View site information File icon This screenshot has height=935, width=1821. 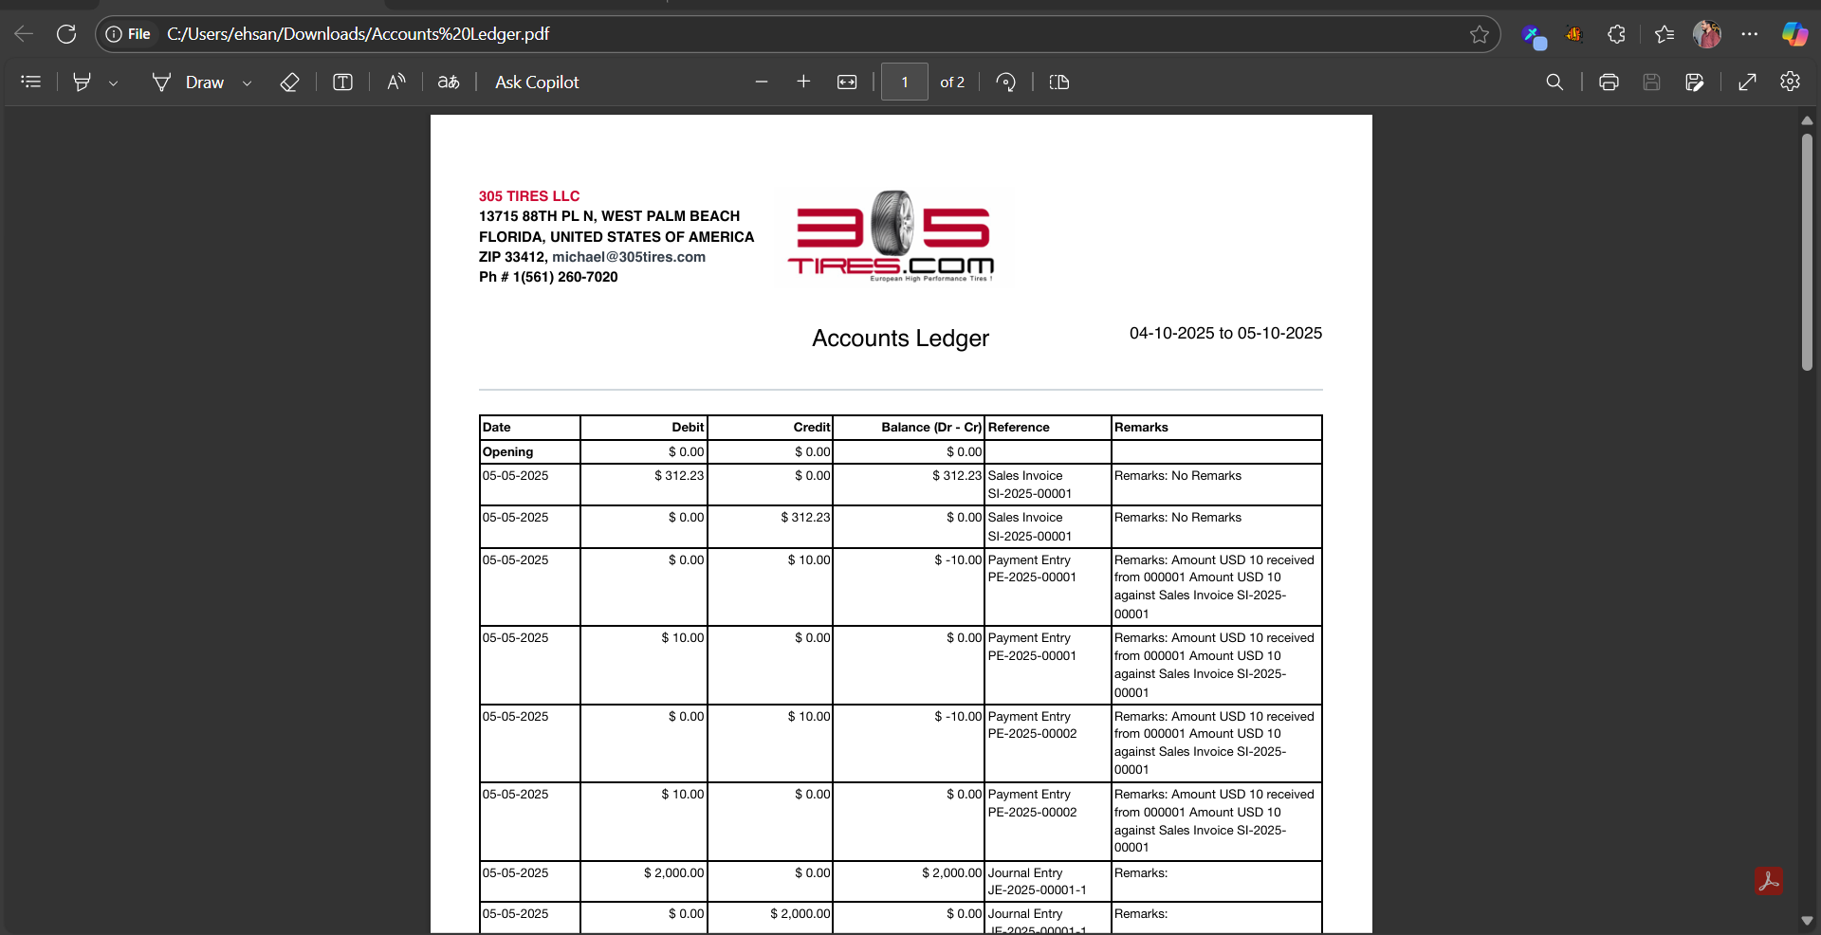click(x=128, y=34)
